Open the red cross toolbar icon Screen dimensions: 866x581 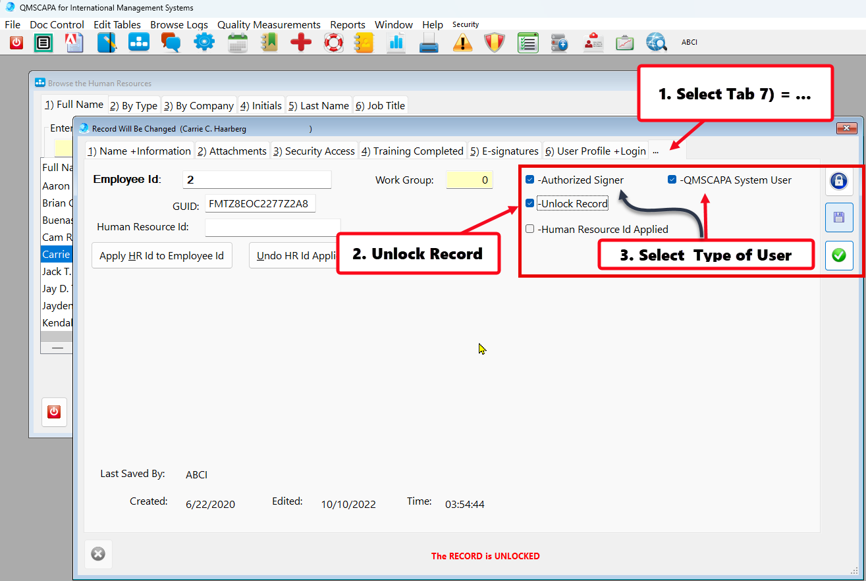pos(301,43)
